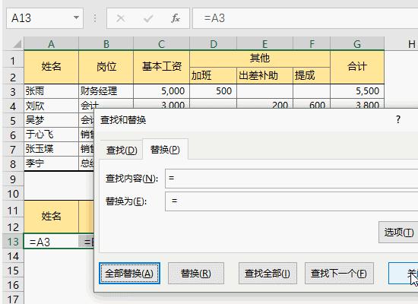418x304 pixels.
Task: Confirm entry with the checkmark icon
Action: (148, 18)
